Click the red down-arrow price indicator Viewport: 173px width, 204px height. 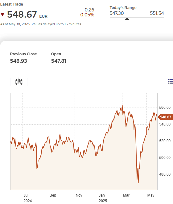pos(2,14)
